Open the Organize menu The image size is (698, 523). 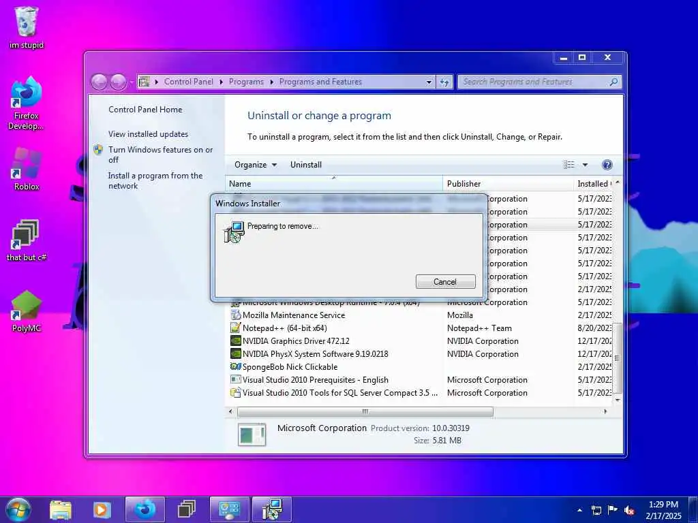pos(256,165)
